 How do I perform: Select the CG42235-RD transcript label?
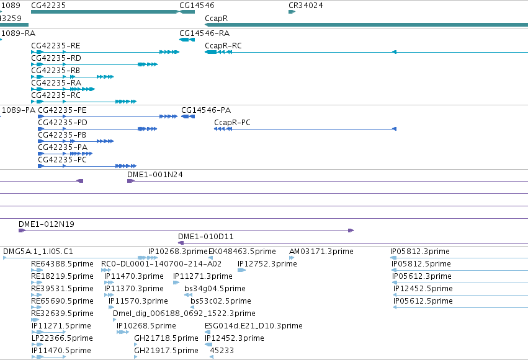(x=56, y=58)
